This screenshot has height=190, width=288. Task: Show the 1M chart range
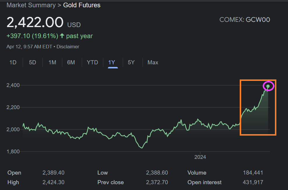(x=52, y=62)
